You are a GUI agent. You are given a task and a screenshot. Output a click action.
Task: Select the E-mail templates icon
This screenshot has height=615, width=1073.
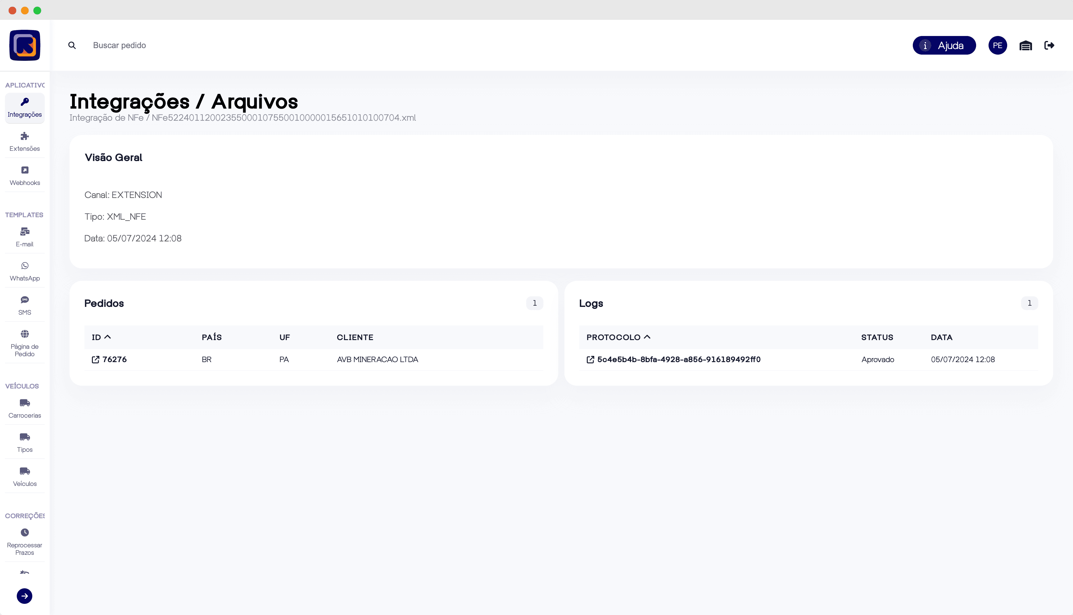[x=25, y=237]
